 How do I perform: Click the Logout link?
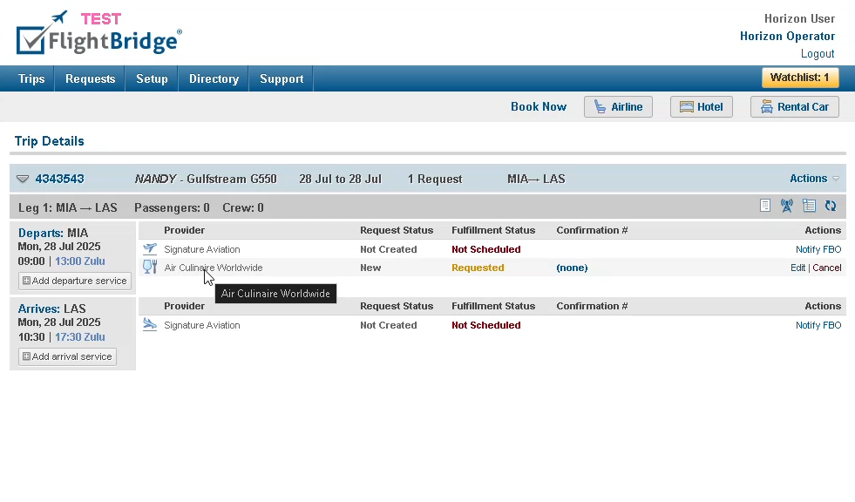818,54
